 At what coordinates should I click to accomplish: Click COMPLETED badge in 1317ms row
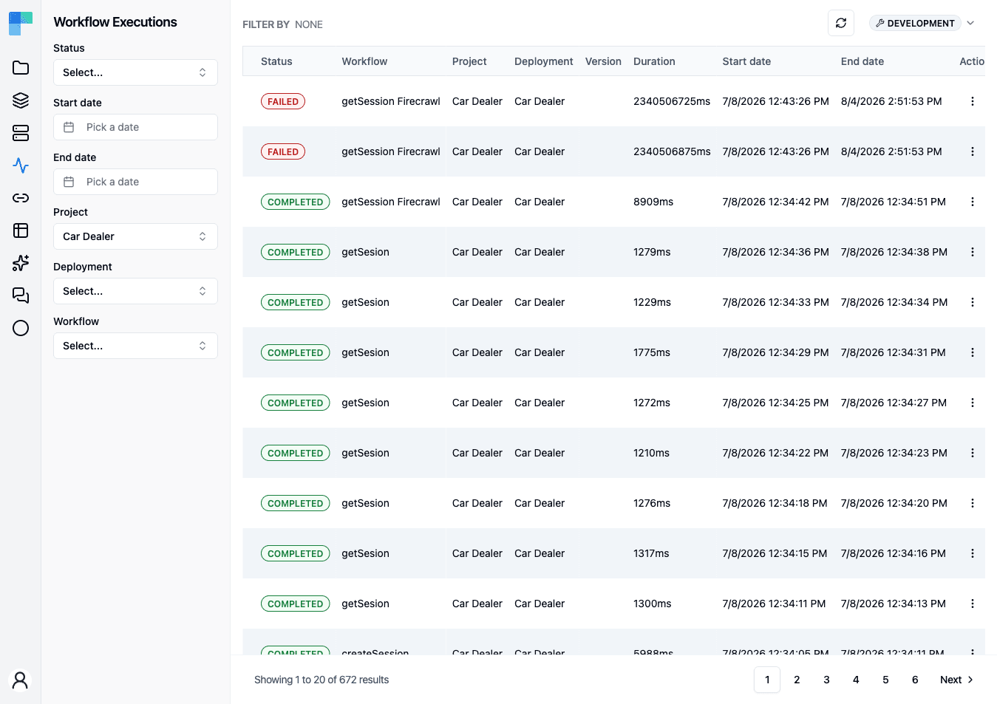point(296,553)
